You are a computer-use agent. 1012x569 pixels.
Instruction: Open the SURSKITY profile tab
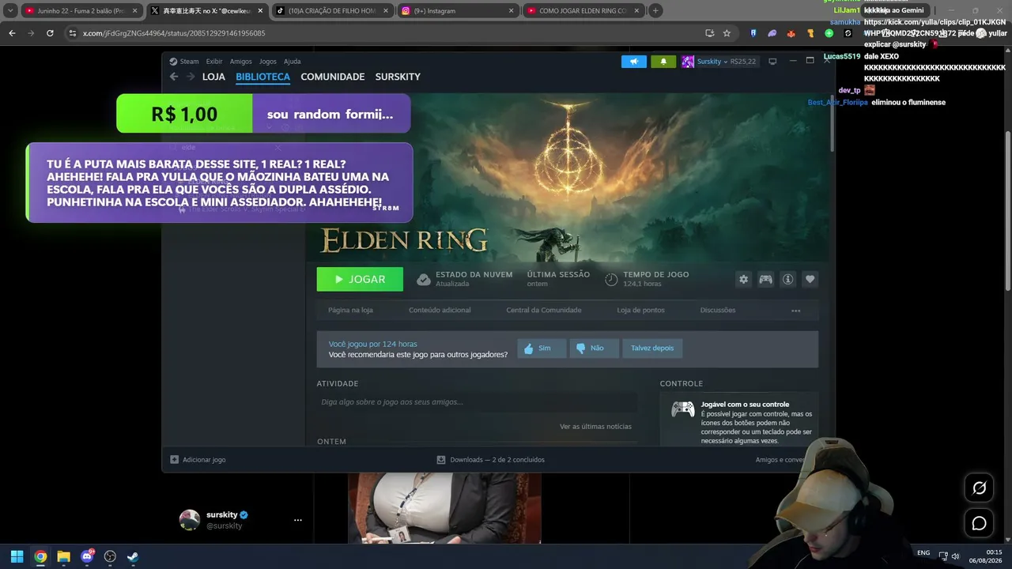pyautogui.click(x=398, y=77)
